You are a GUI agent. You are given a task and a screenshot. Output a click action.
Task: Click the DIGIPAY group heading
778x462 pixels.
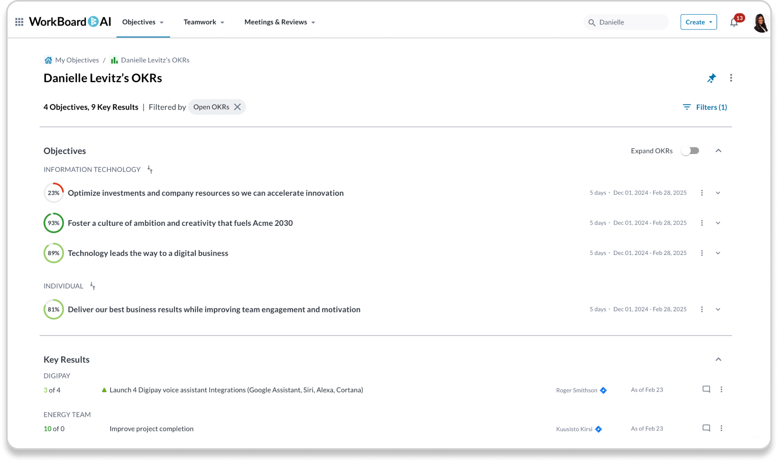click(x=57, y=376)
